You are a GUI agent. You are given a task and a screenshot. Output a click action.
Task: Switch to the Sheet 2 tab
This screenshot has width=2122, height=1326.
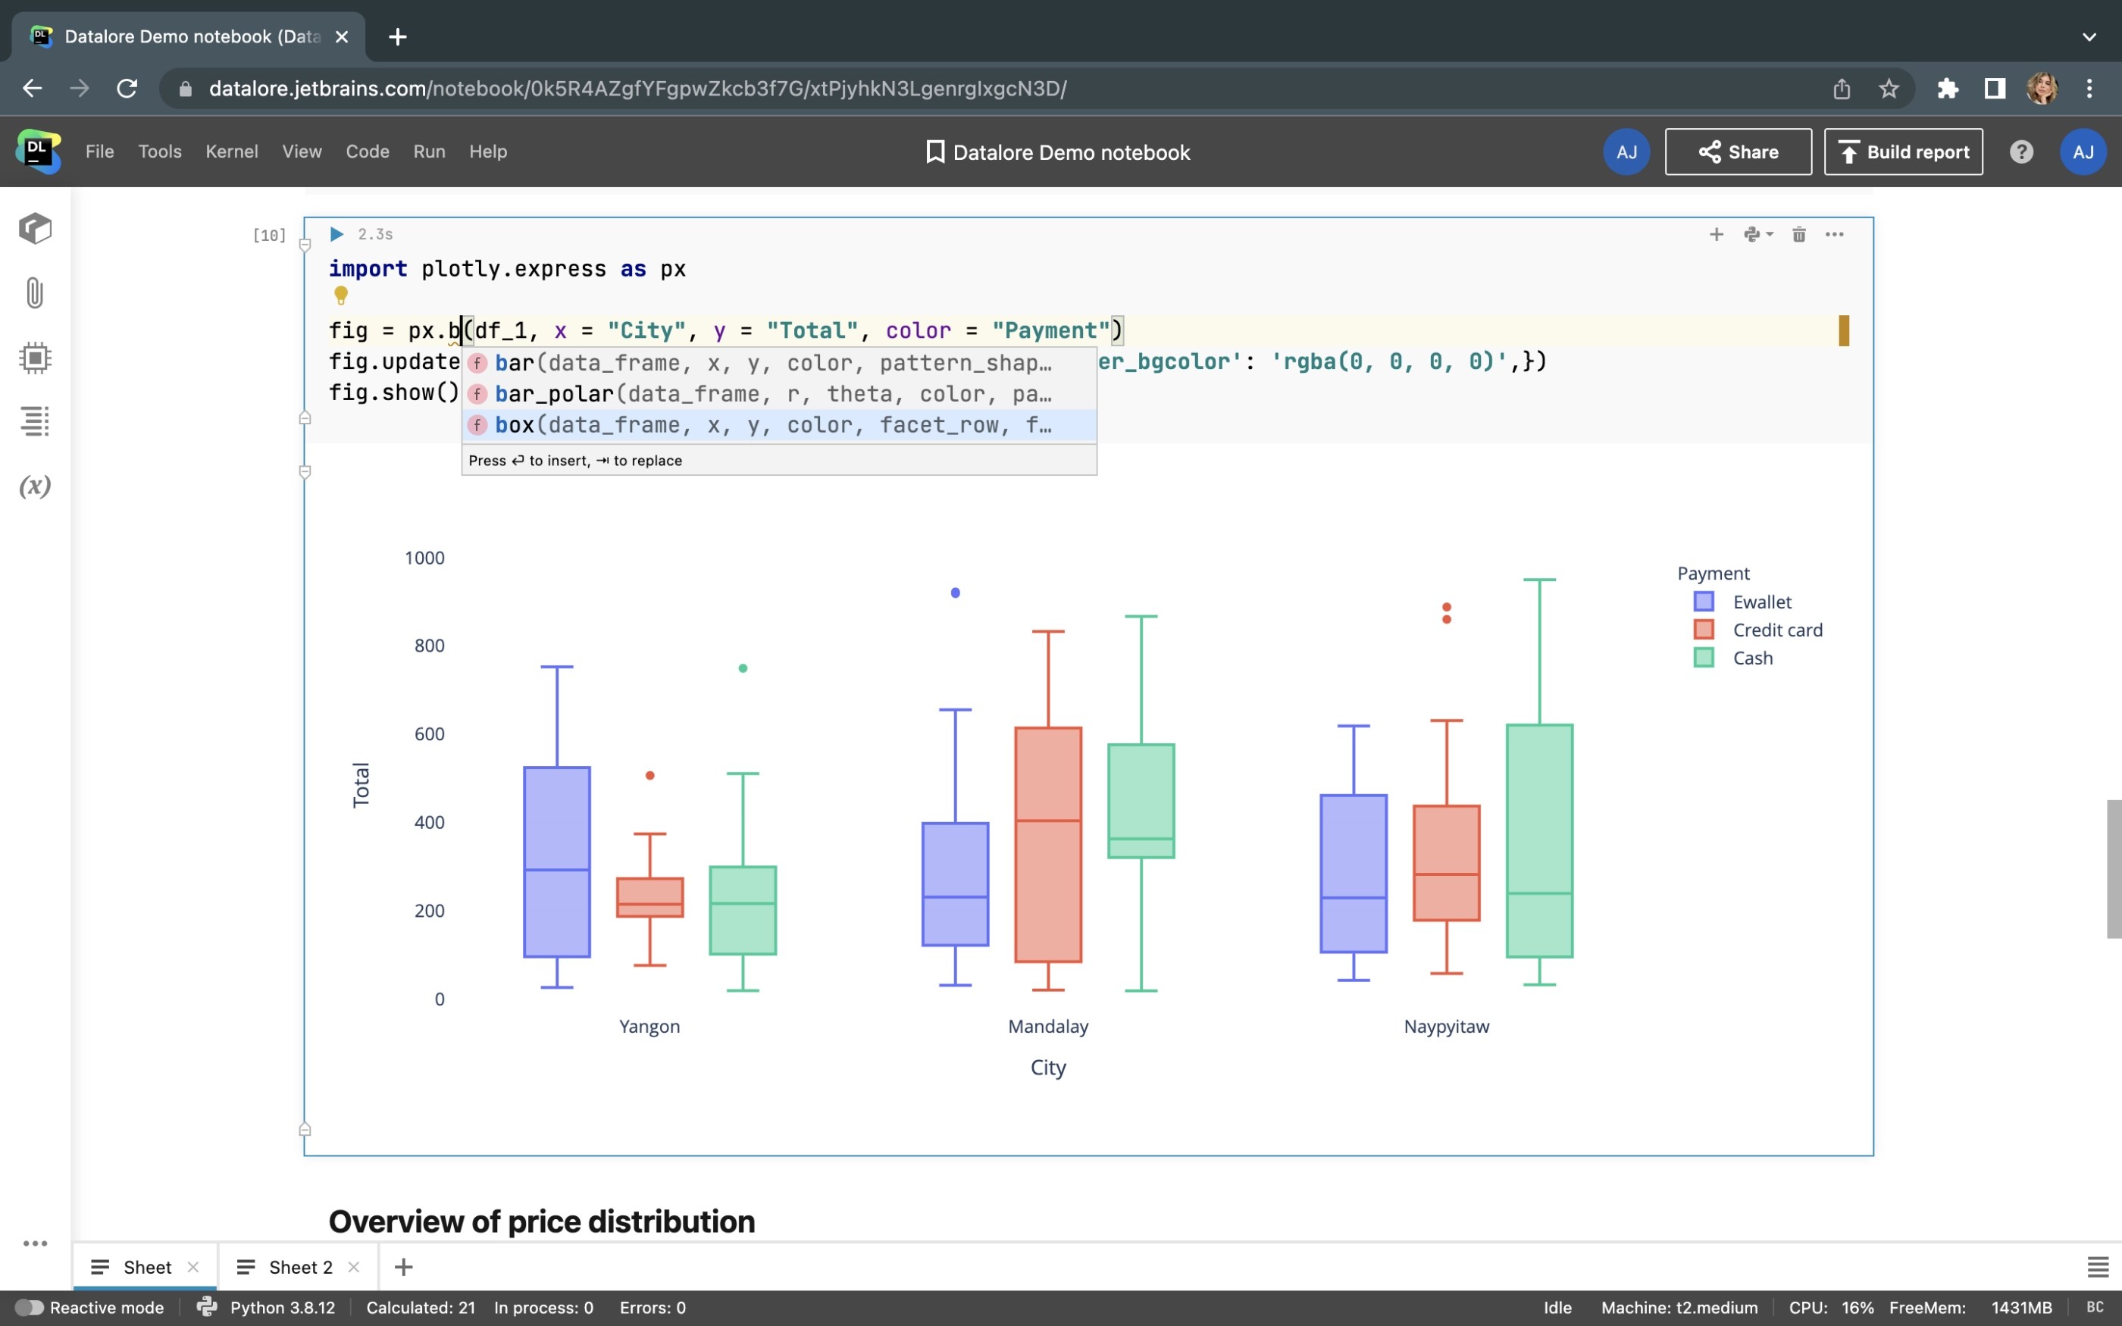click(x=300, y=1266)
